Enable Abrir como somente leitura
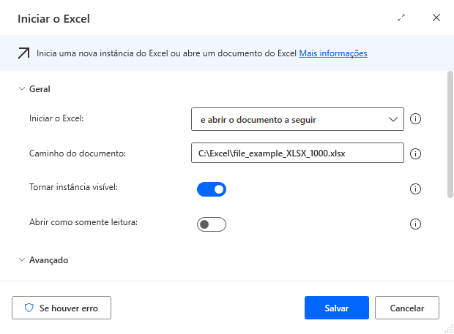This screenshot has height=334, width=454. [212, 224]
